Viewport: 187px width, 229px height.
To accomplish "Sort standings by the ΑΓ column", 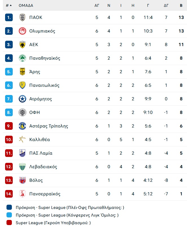I will pos(97,6).
